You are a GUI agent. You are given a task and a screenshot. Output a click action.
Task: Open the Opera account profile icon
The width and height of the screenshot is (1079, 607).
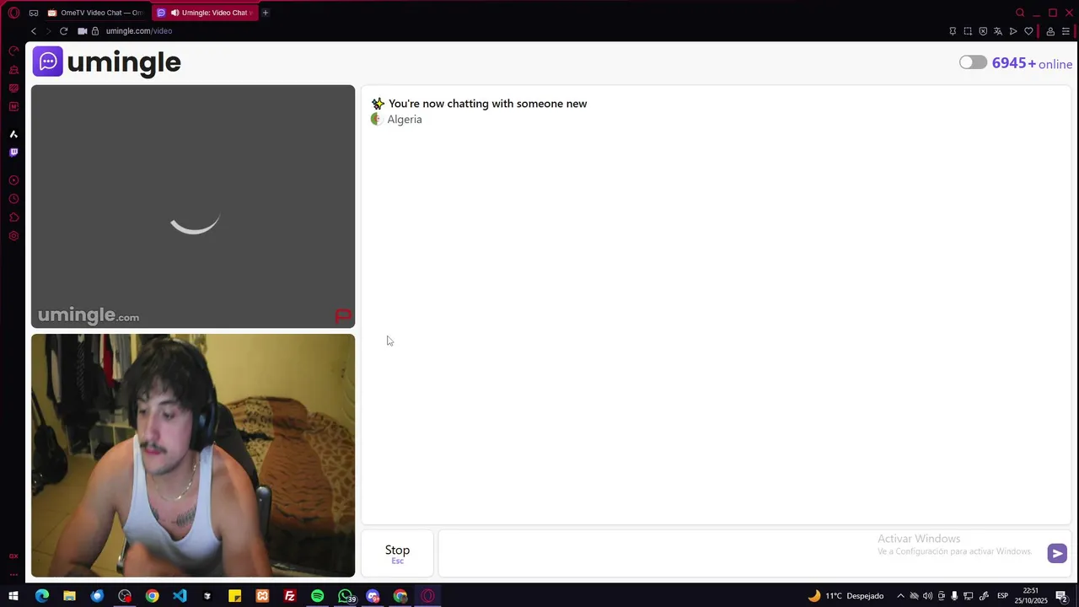click(1050, 31)
